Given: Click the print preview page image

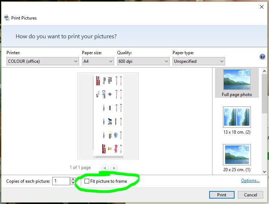Looking at the screenshot, I should (x=108, y=116).
